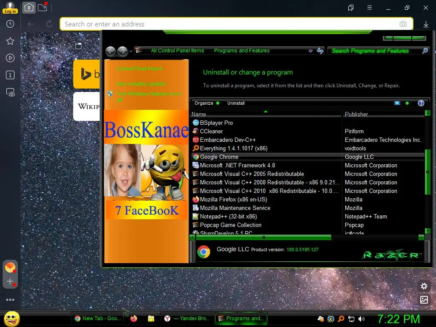Click Uninstall in the toolbar
Viewport: 436px width, 327px height.
tap(236, 103)
